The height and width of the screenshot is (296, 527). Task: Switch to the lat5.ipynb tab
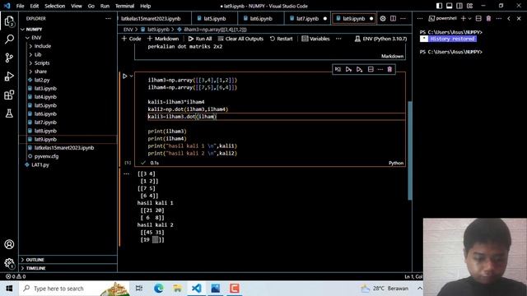point(214,18)
